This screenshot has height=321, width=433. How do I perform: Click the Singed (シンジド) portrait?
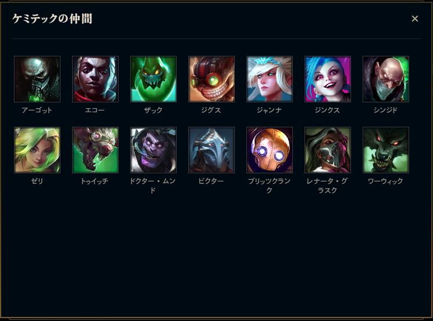tap(386, 79)
